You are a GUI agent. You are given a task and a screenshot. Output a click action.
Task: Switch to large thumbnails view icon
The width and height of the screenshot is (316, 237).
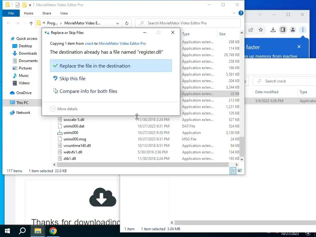(x=239, y=171)
